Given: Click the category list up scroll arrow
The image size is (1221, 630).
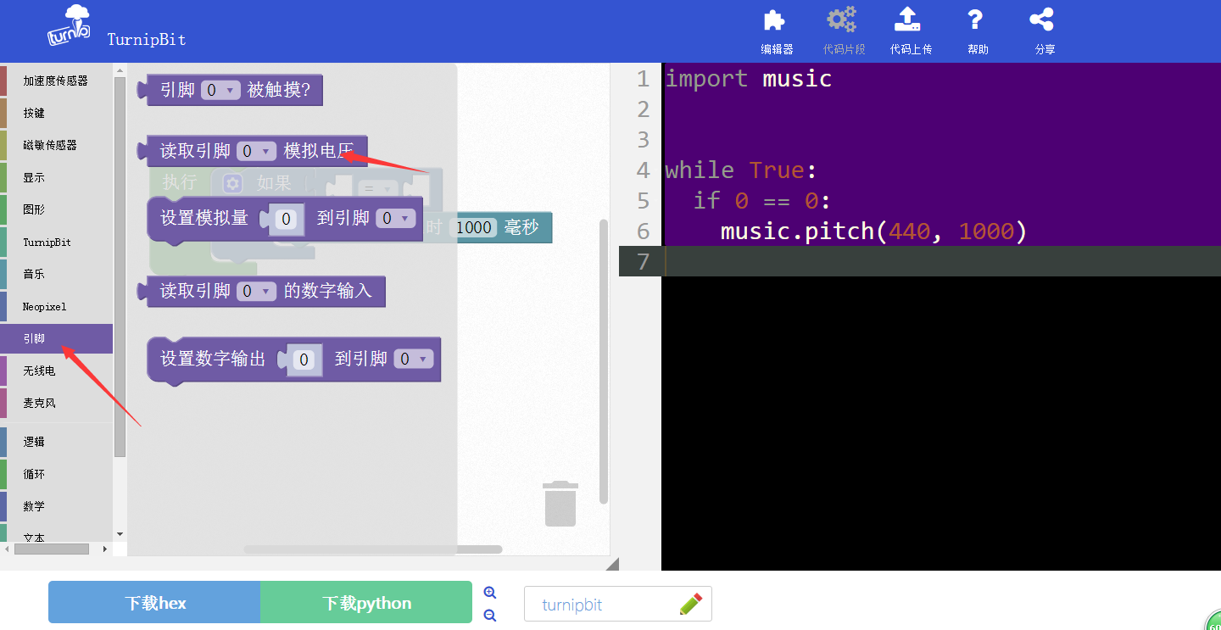Looking at the screenshot, I should click(120, 71).
